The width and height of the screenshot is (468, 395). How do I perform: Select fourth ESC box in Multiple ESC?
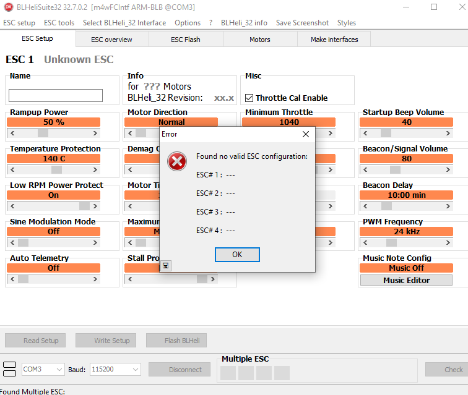point(282,373)
